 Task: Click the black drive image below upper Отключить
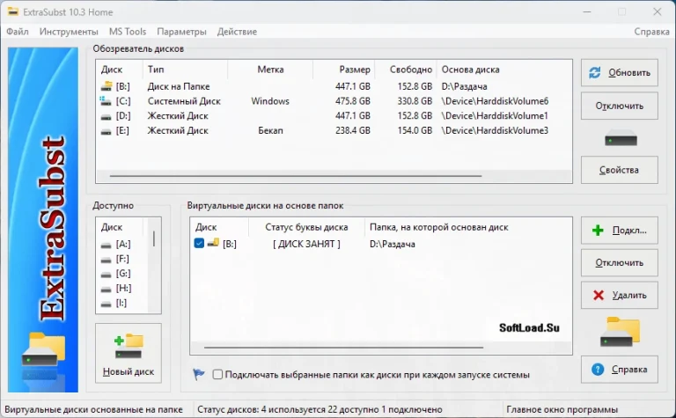[x=621, y=138]
